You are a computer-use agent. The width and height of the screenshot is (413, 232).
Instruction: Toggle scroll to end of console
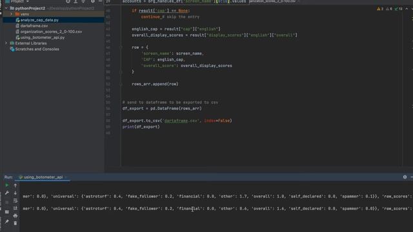pos(15,208)
